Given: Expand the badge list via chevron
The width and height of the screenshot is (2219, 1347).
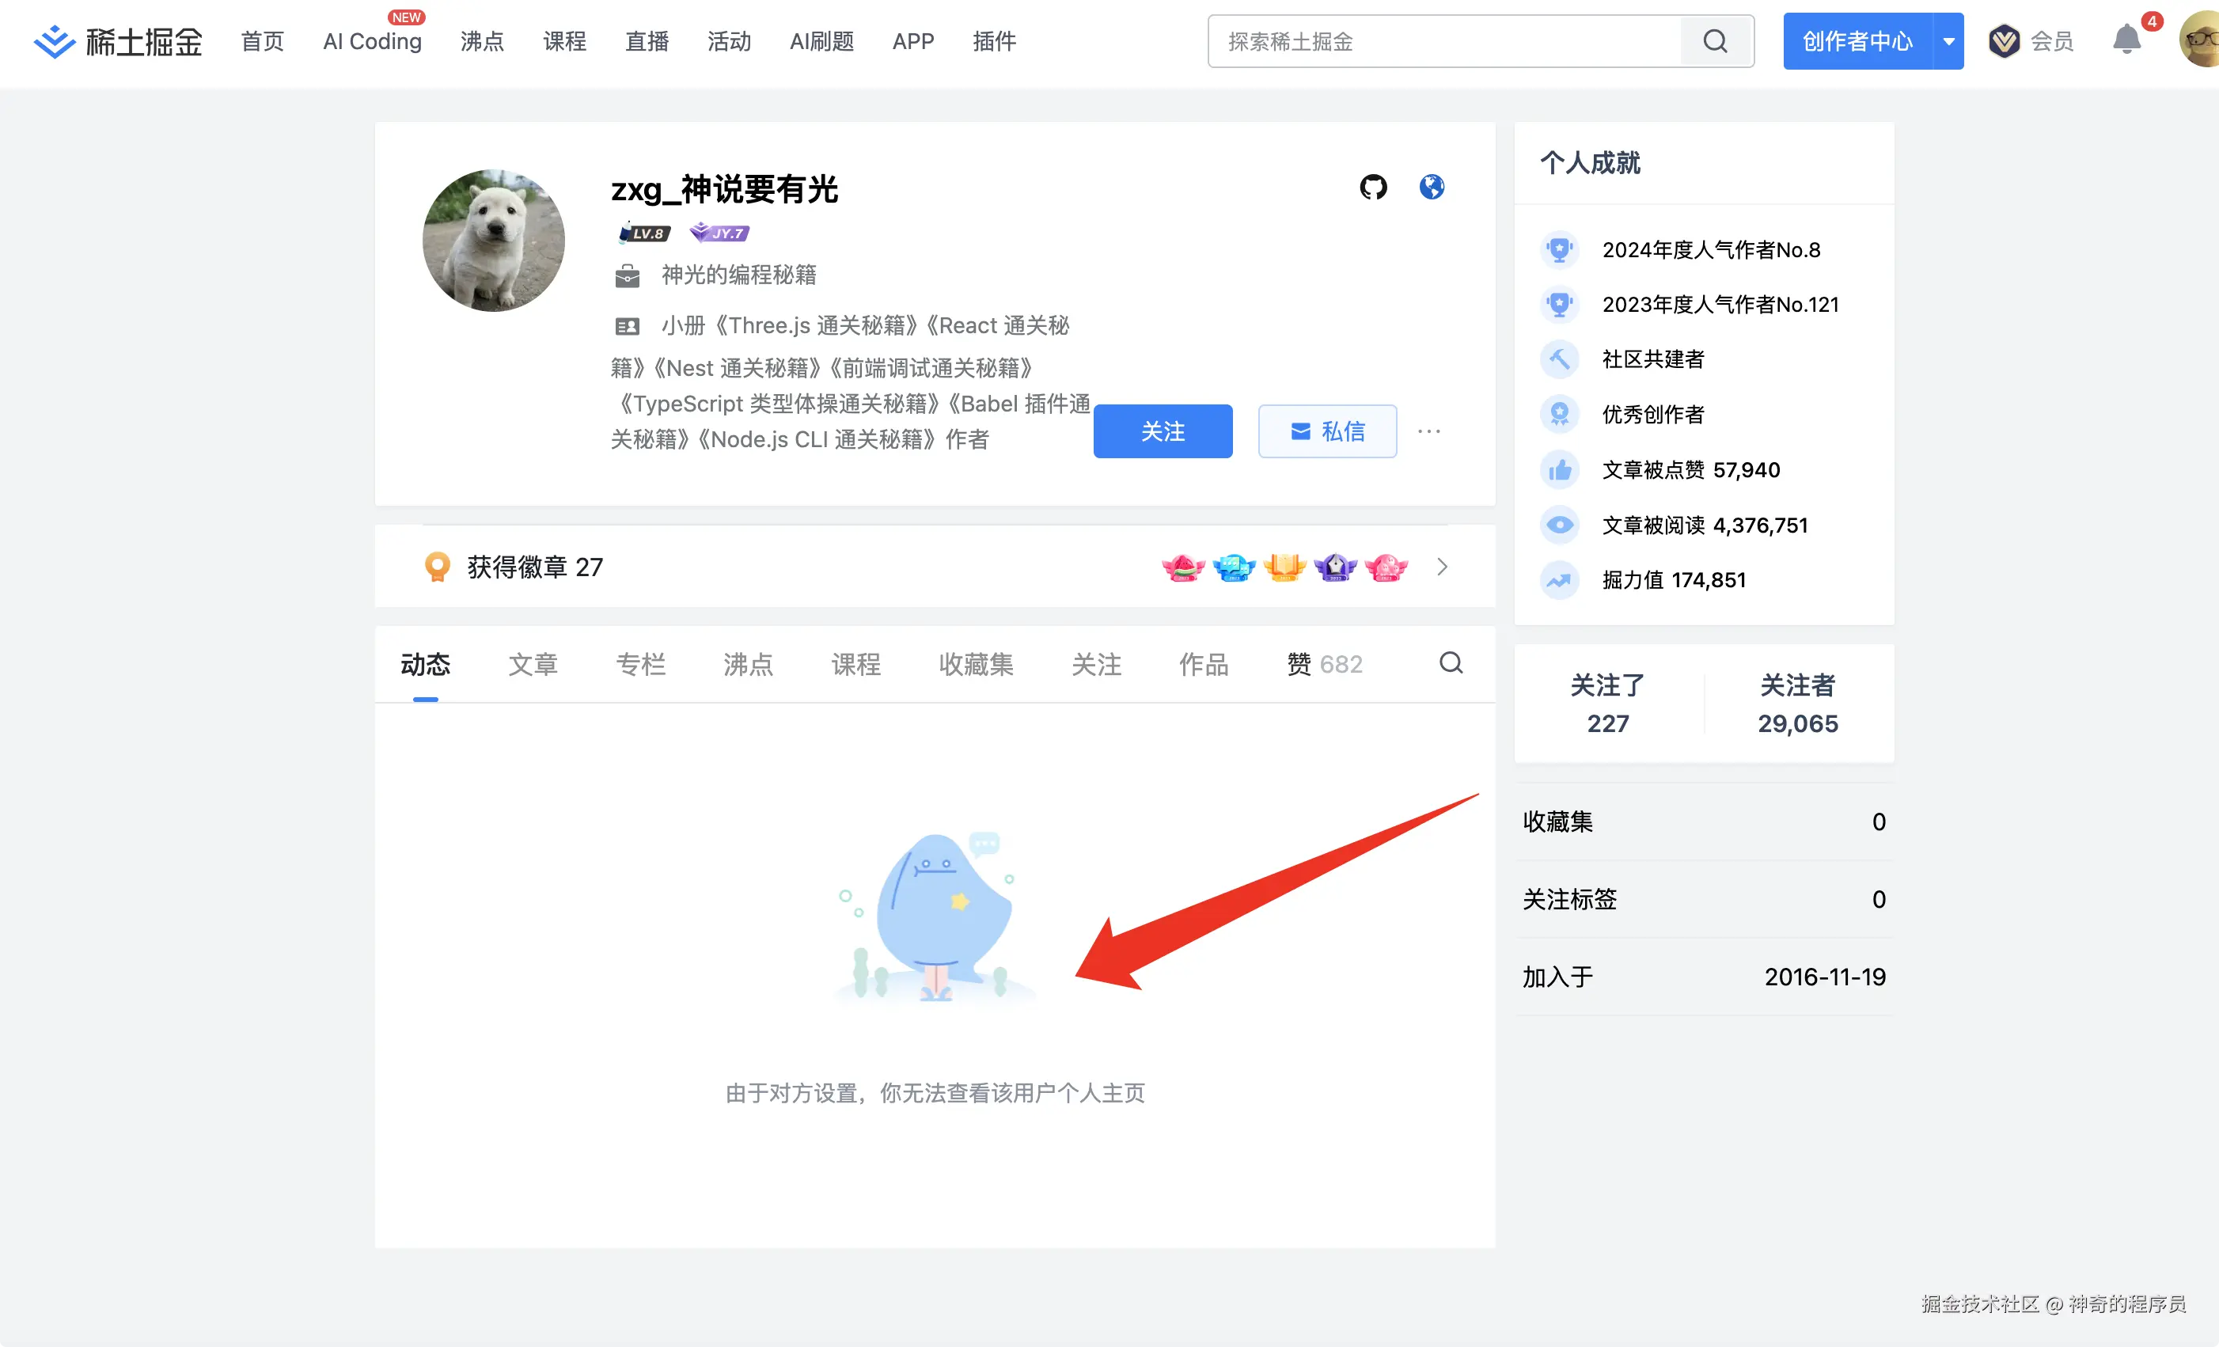Looking at the screenshot, I should click(1442, 567).
